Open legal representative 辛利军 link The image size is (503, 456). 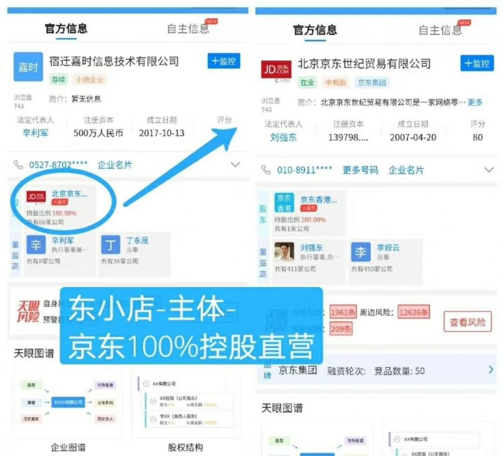pyautogui.click(x=35, y=133)
